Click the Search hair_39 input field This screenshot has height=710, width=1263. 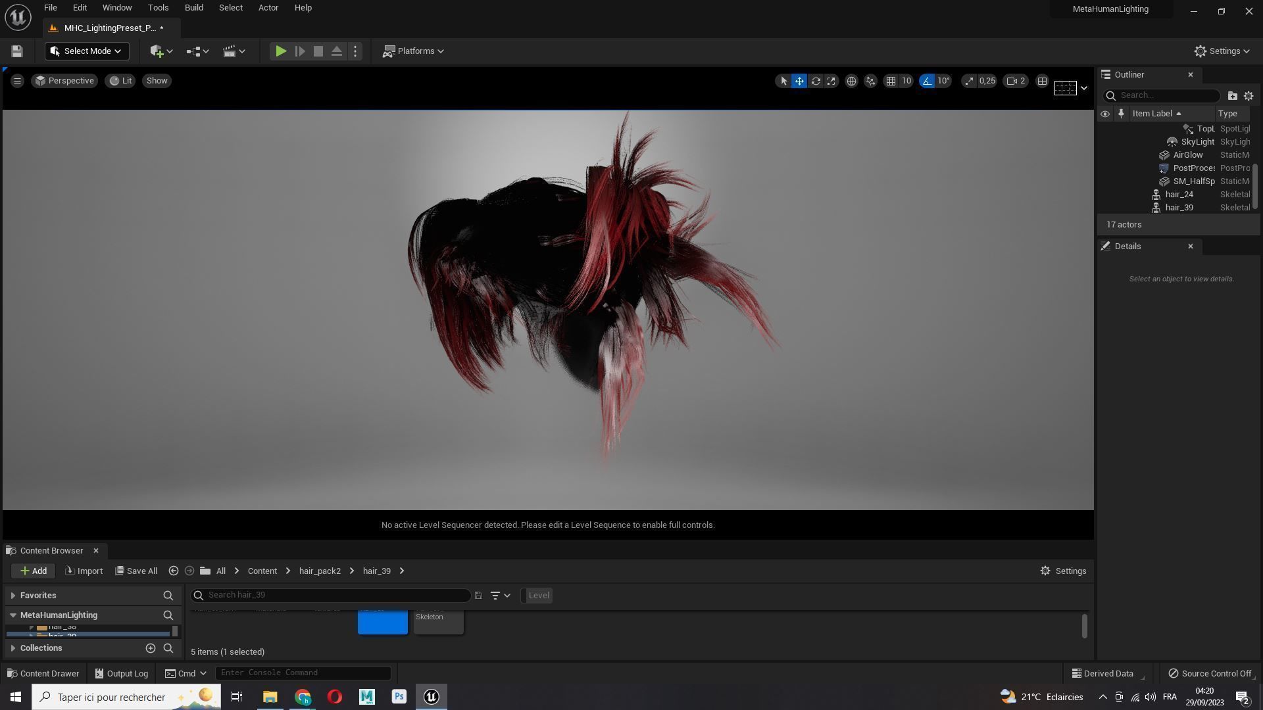click(x=335, y=596)
